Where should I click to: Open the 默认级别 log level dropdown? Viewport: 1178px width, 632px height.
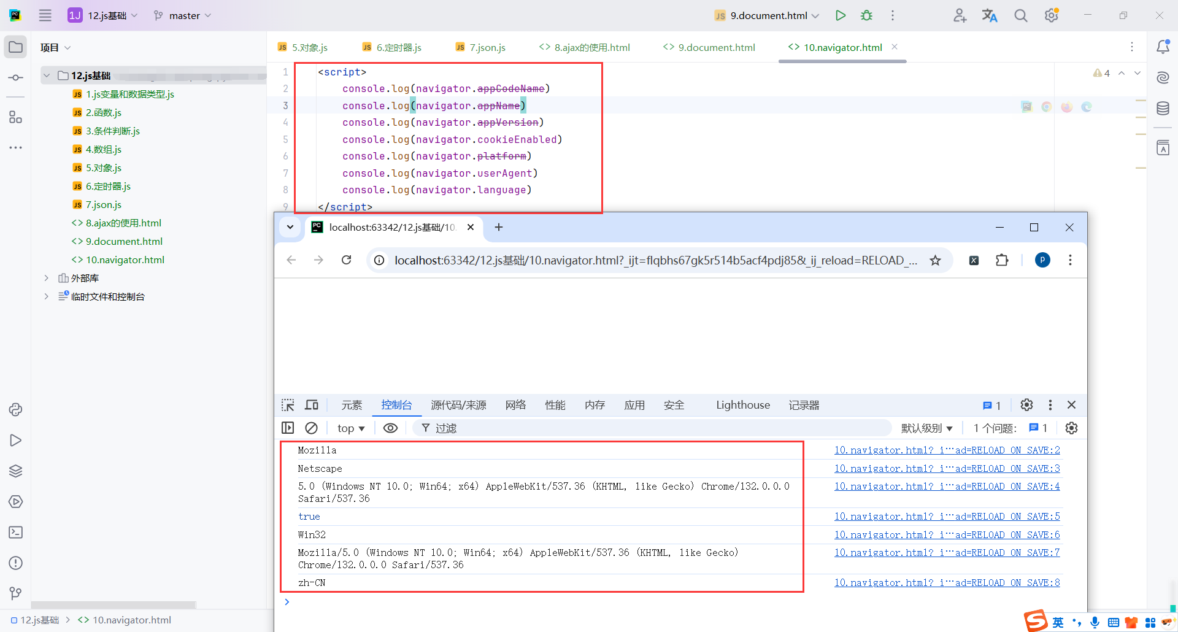click(926, 428)
